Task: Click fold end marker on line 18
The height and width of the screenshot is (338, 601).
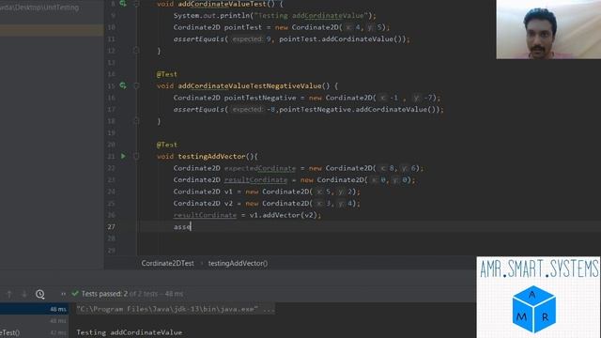Action: pyautogui.click(x=136, y=121)
